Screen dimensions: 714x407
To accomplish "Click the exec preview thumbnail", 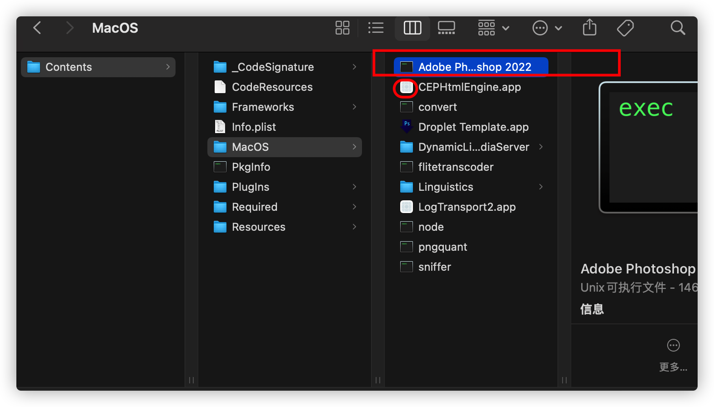I will [x=648, y=147].
